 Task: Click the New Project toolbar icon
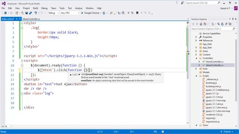(17, 13)
